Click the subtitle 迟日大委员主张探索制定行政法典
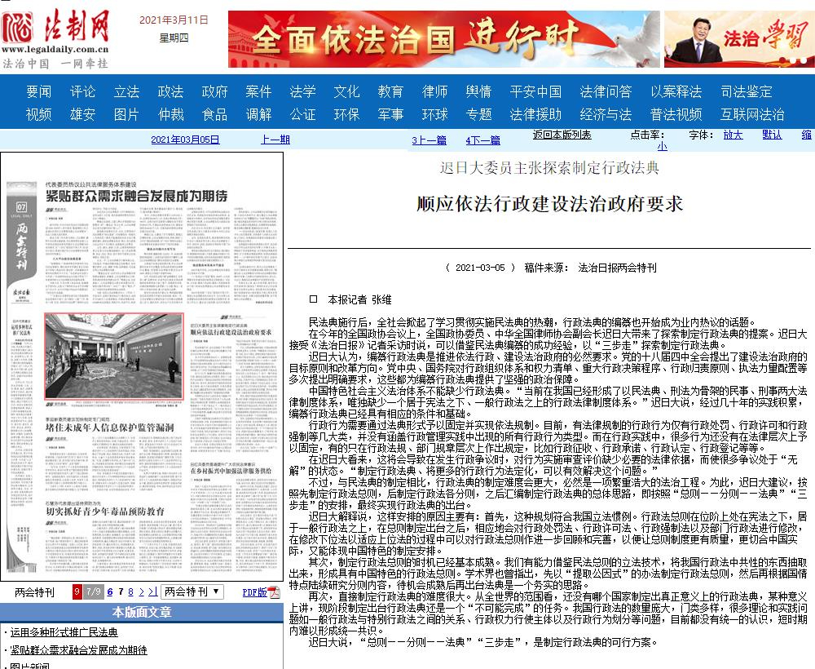Image resolution: width=815 pixels, height=669 pixels. point(549,167)
